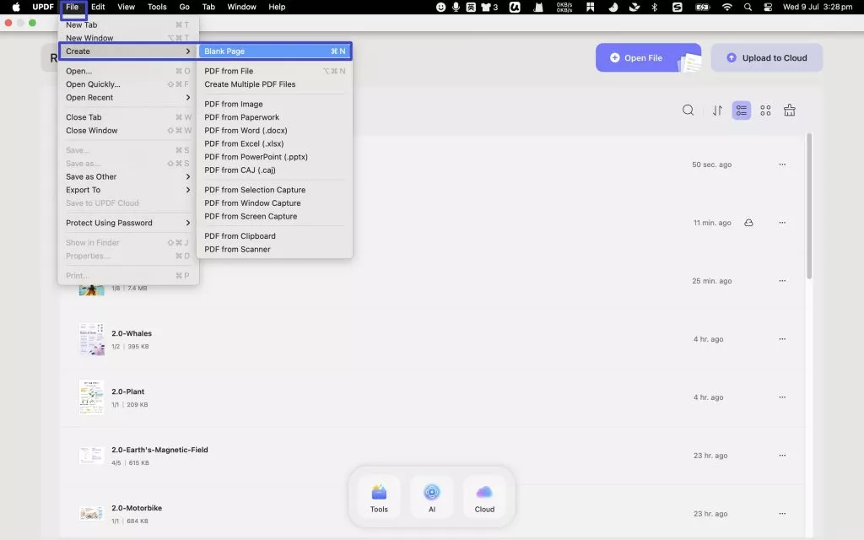Open the AI assistant icon
864x540 pixels.
click(432, 498)
